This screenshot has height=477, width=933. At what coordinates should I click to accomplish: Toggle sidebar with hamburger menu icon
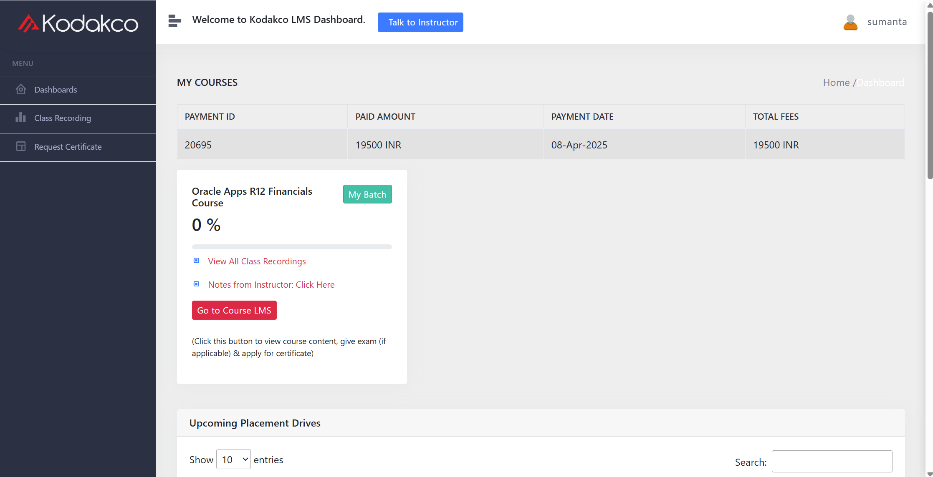pos(174,21)
